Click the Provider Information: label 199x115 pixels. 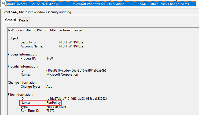(23, 66)
